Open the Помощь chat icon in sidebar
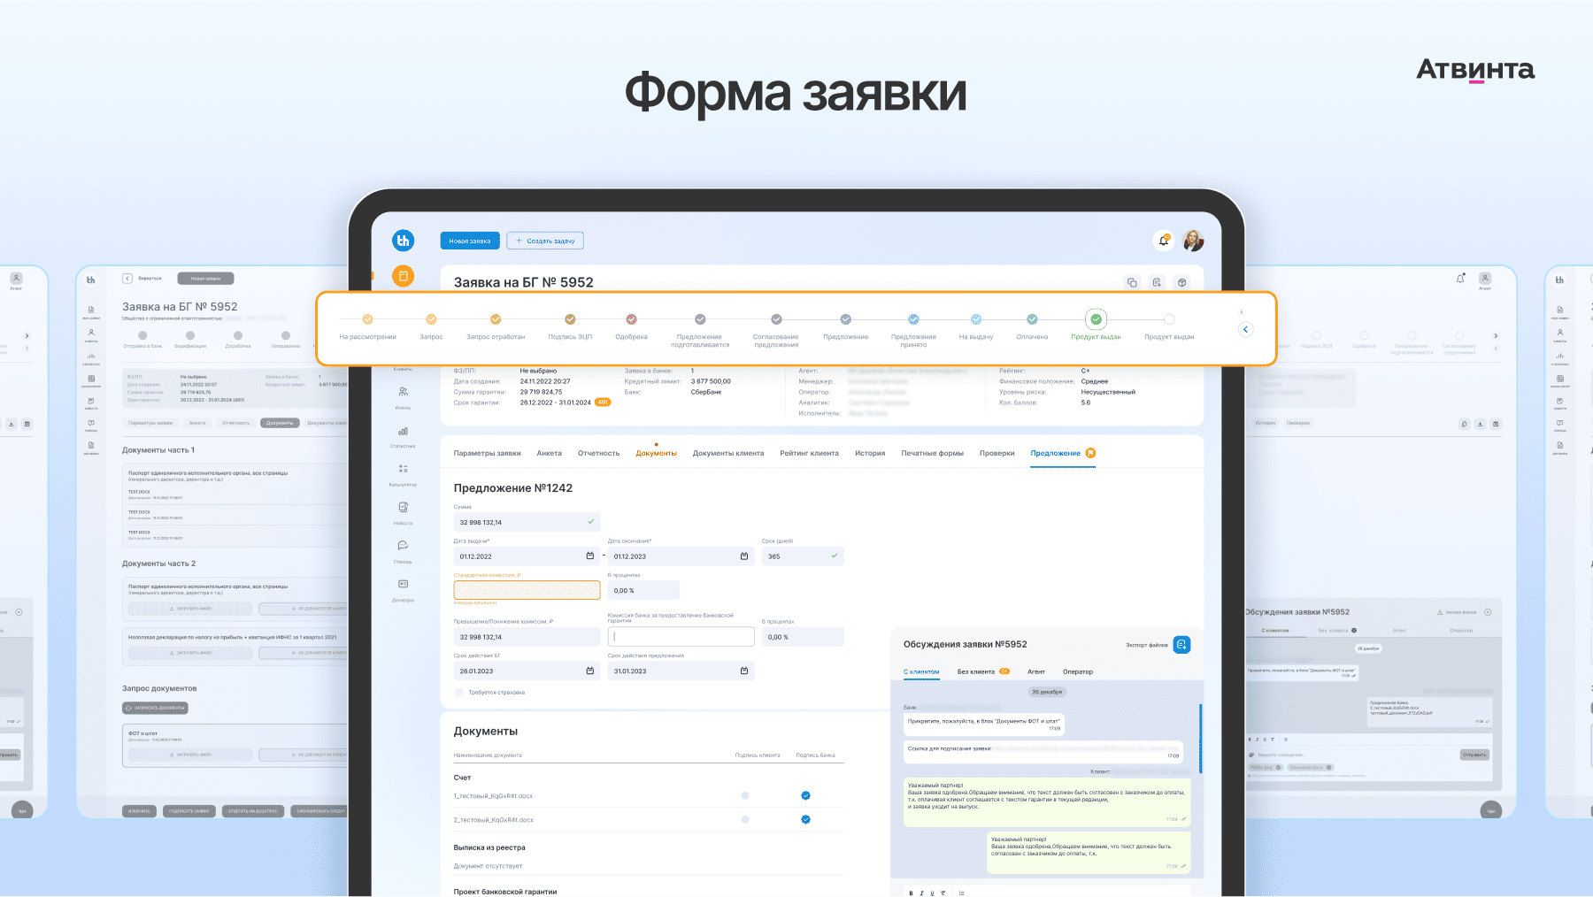Image resolution: width=1593 pixels, height=897 pixels. tap(403, 546)
